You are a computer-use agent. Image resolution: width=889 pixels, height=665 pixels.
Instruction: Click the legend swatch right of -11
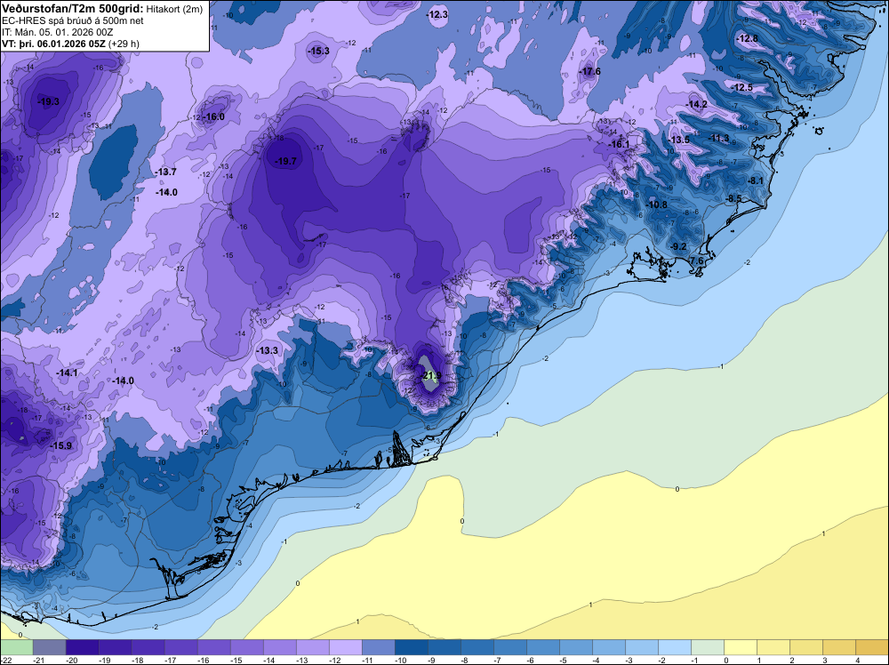coord(379,647)
